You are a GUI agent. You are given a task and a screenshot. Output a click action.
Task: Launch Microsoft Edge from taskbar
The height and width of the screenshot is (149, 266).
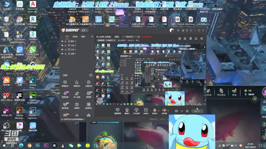[x=21, y=145]
